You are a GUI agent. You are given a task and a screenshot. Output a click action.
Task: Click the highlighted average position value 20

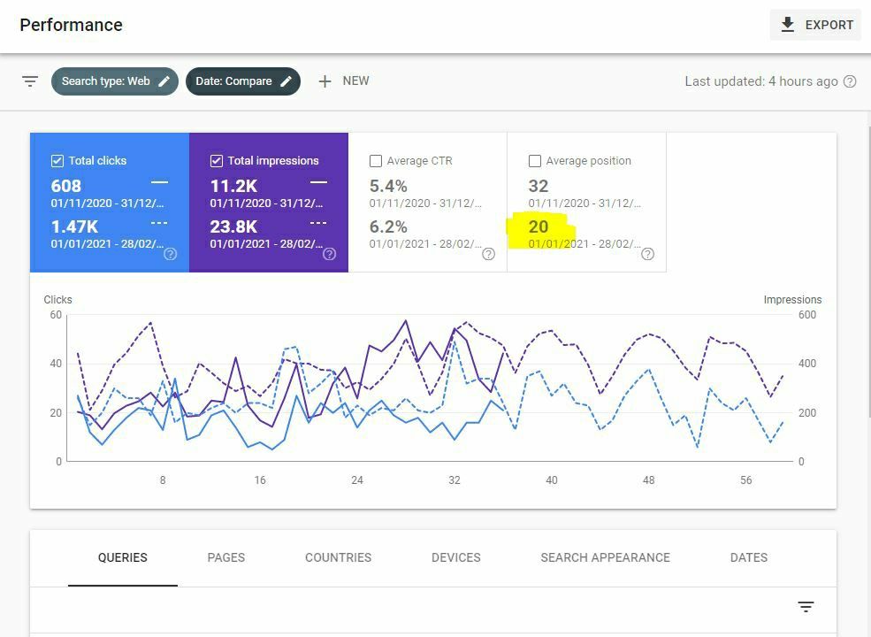pyautogui.click(x=539, y=227)
